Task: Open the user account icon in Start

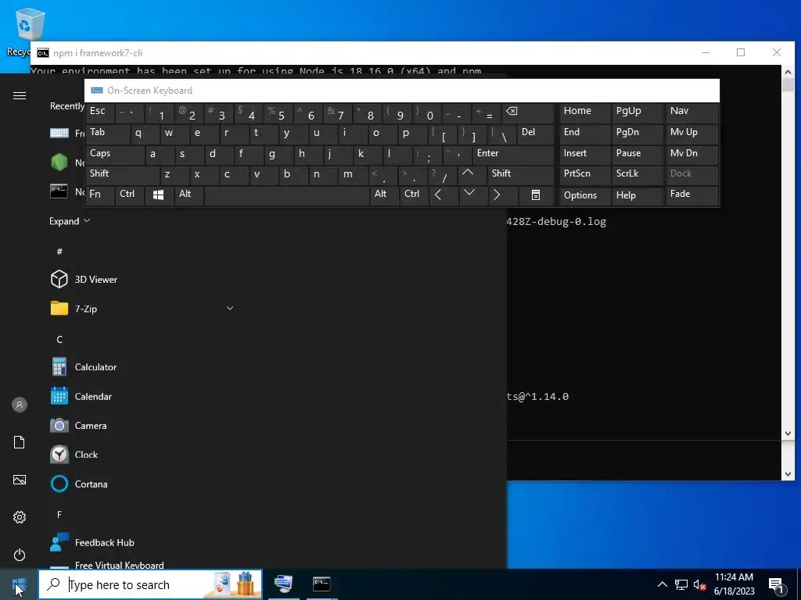Action: (20, 405)
